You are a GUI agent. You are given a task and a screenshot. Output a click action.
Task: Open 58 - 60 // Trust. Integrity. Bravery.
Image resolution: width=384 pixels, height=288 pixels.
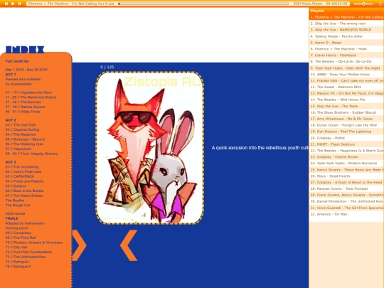coord(32,154)
